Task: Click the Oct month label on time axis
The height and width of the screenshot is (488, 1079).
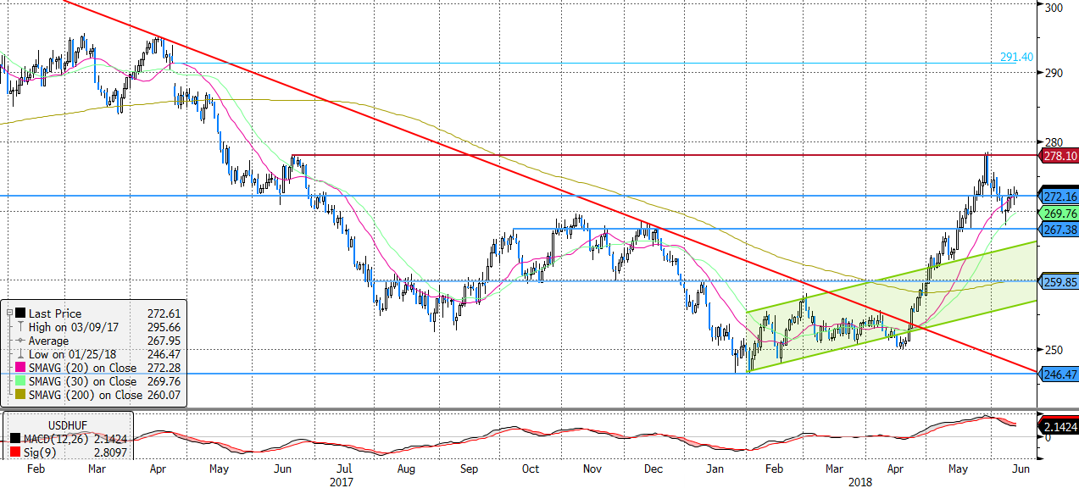Action: pyautogui.click(x=530, y=469)
